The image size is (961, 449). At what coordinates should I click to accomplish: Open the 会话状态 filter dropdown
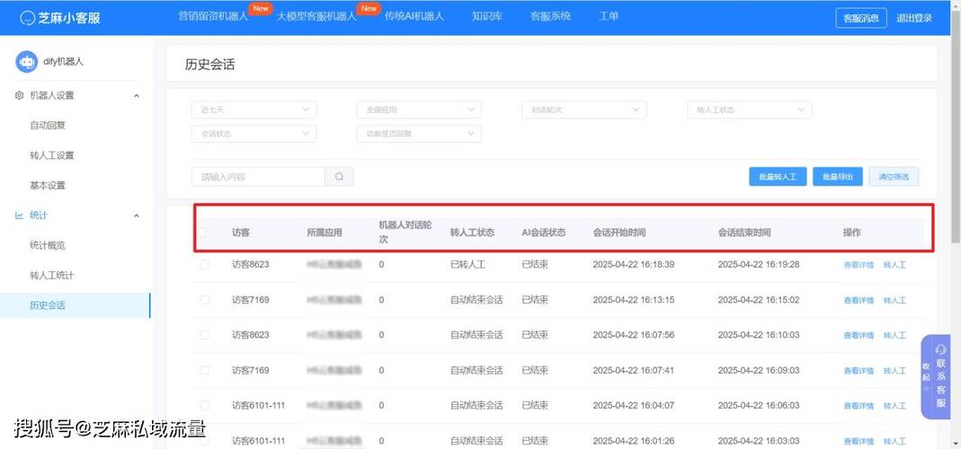(x=254, y=134)
